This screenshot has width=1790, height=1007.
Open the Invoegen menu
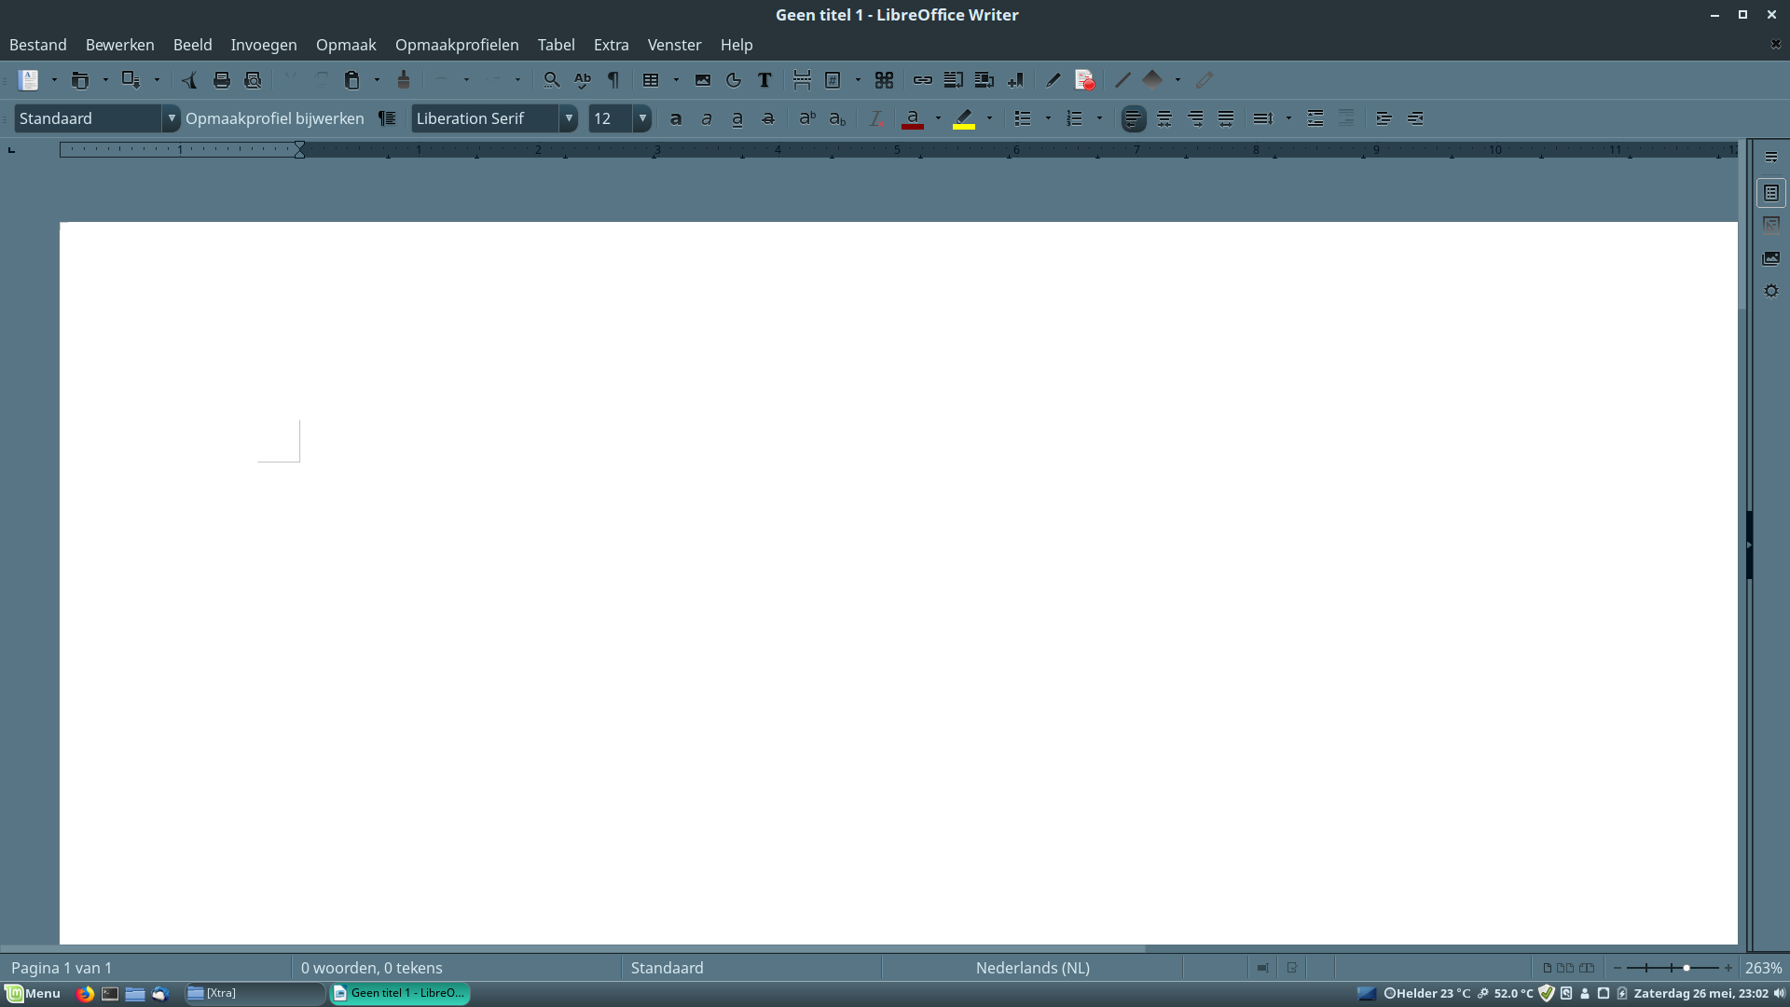click(264, 45)
